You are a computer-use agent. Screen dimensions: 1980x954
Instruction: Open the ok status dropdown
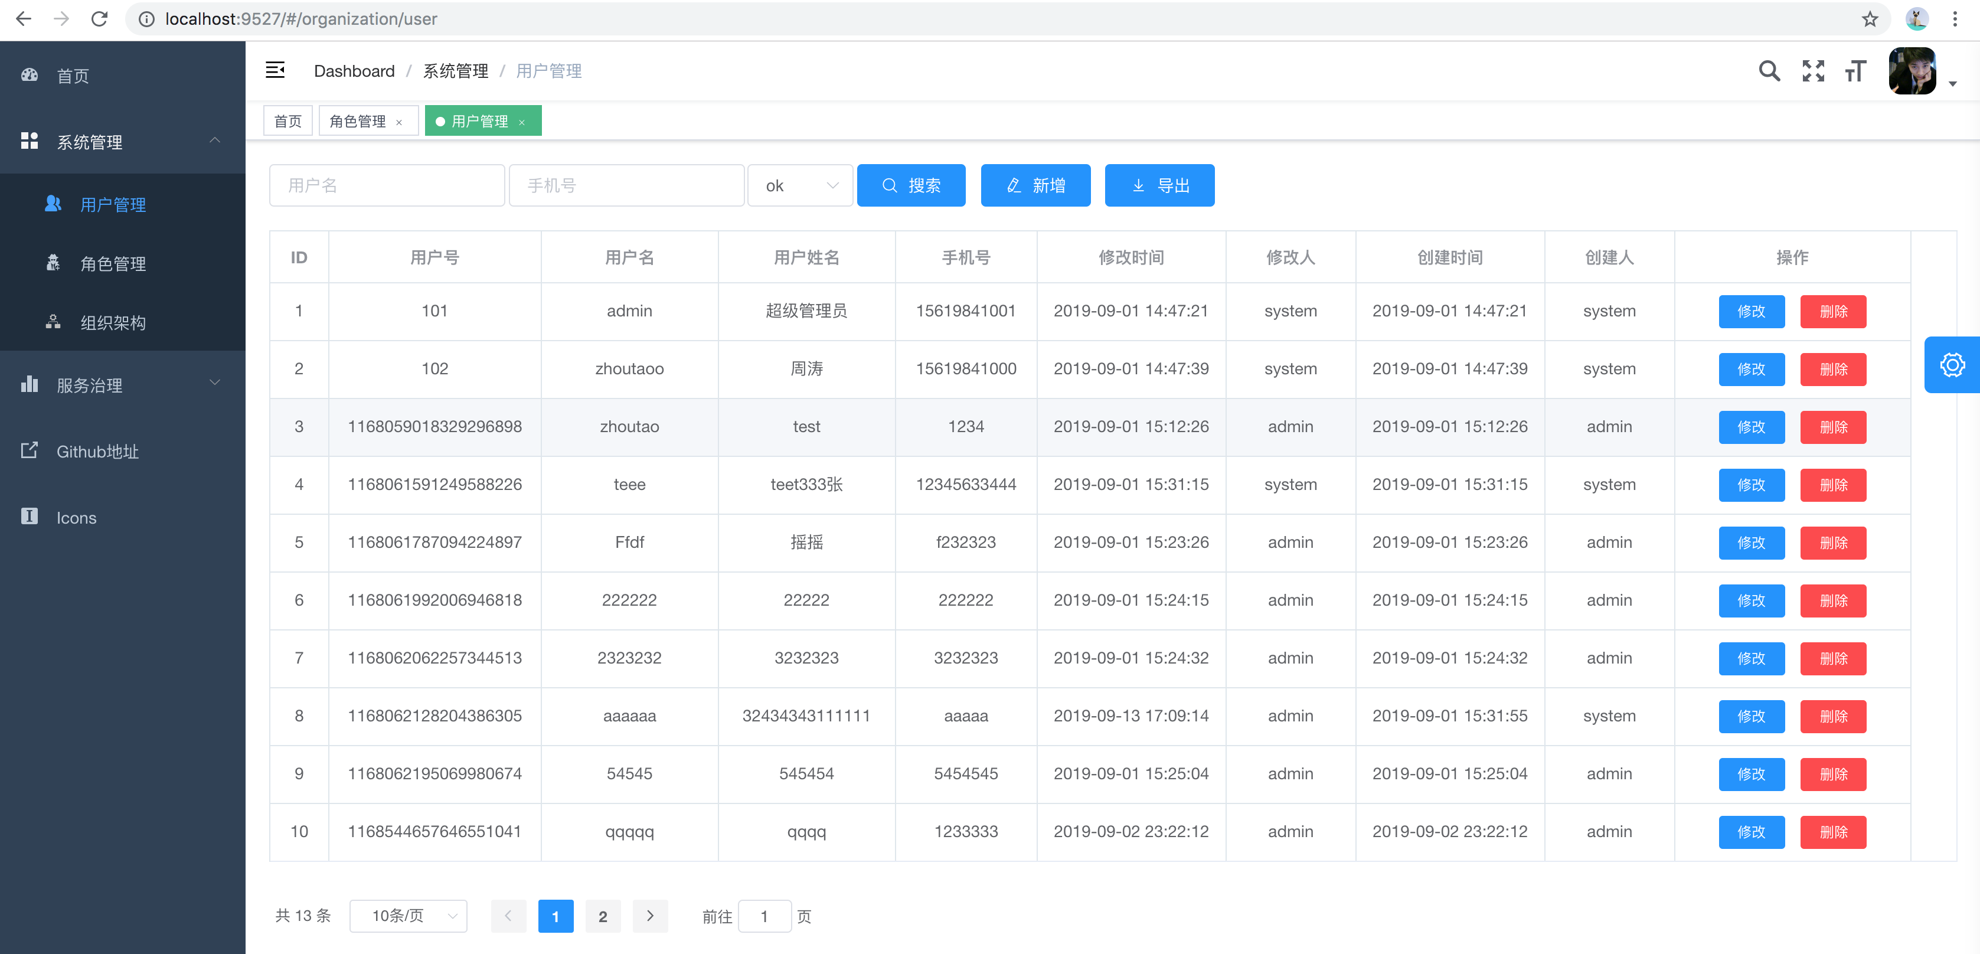click(x=800, y=185)
